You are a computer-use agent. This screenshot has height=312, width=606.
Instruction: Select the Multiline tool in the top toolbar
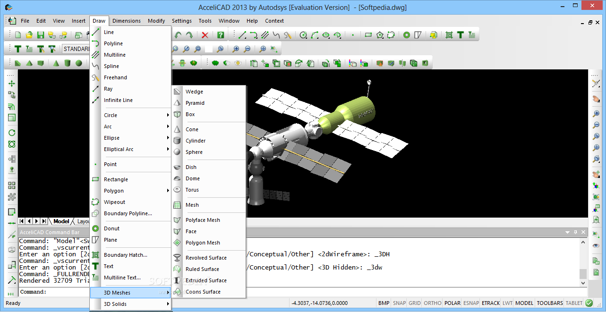(265, 35)
